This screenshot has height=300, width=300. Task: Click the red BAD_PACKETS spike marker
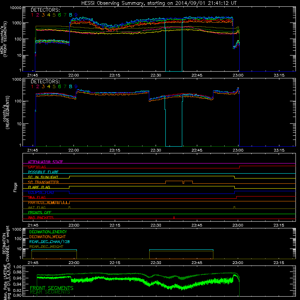[x=174, y=217]
